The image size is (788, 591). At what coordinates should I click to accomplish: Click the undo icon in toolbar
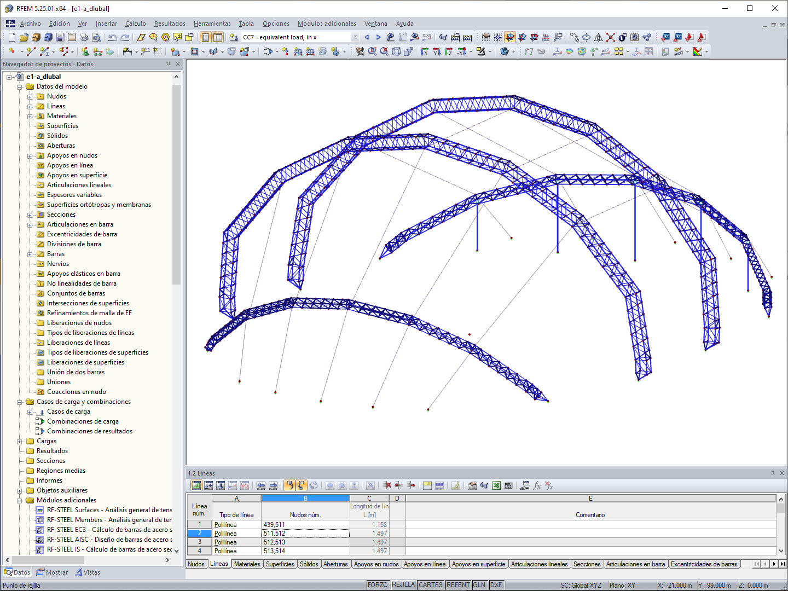[x=113, y=37]
